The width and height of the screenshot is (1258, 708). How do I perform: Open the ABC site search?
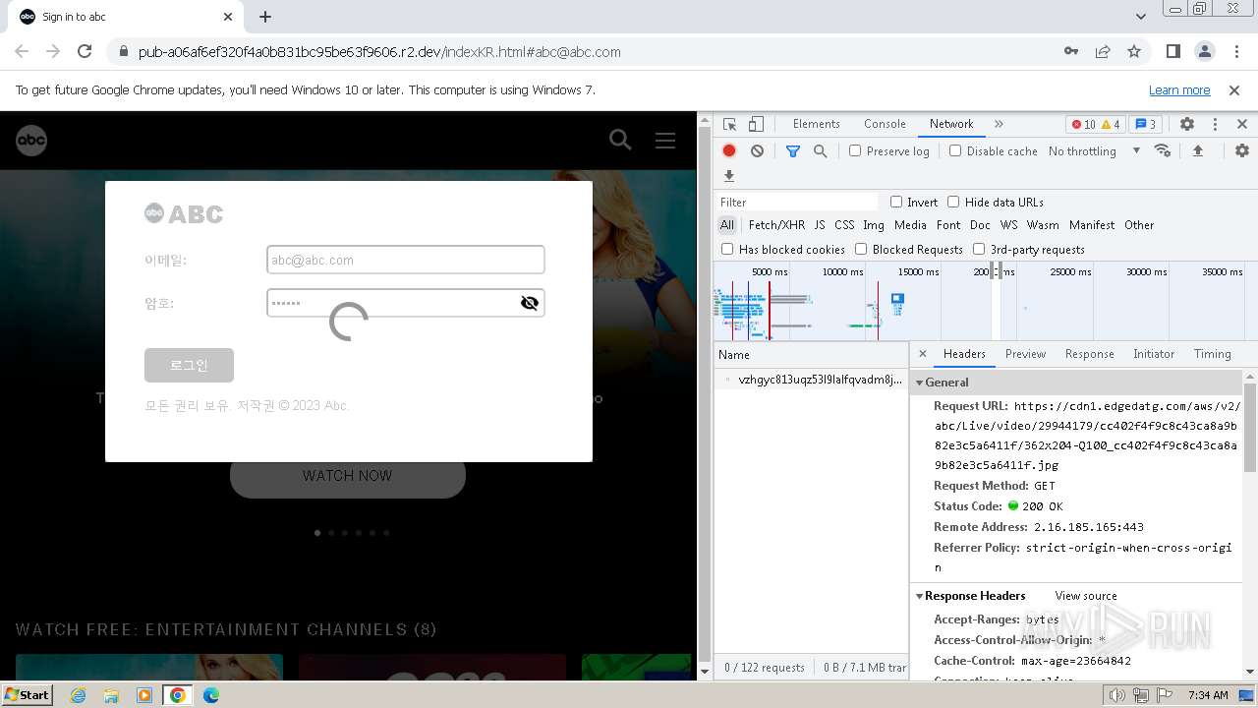620,140
